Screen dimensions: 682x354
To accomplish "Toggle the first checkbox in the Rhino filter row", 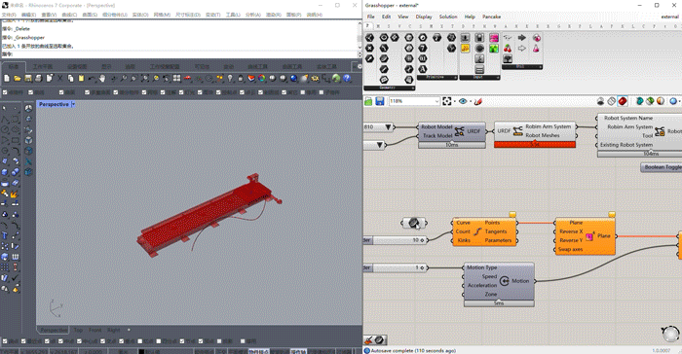I will tap(5, 92).
